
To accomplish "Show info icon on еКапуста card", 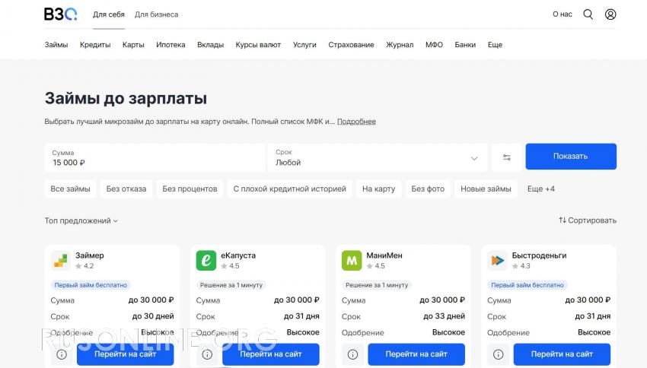I will pos(207,354).
